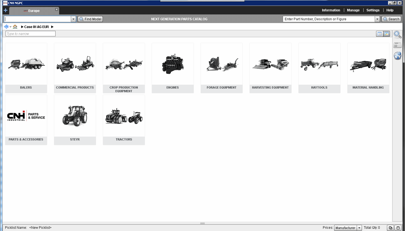Expand the model input dropdown arrow
The image size is (405, 231).
click(x=74, y=19)
